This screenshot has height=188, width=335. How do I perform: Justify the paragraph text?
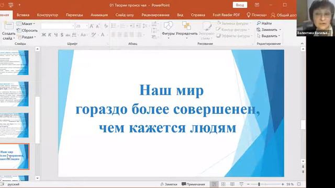(132, 35)
